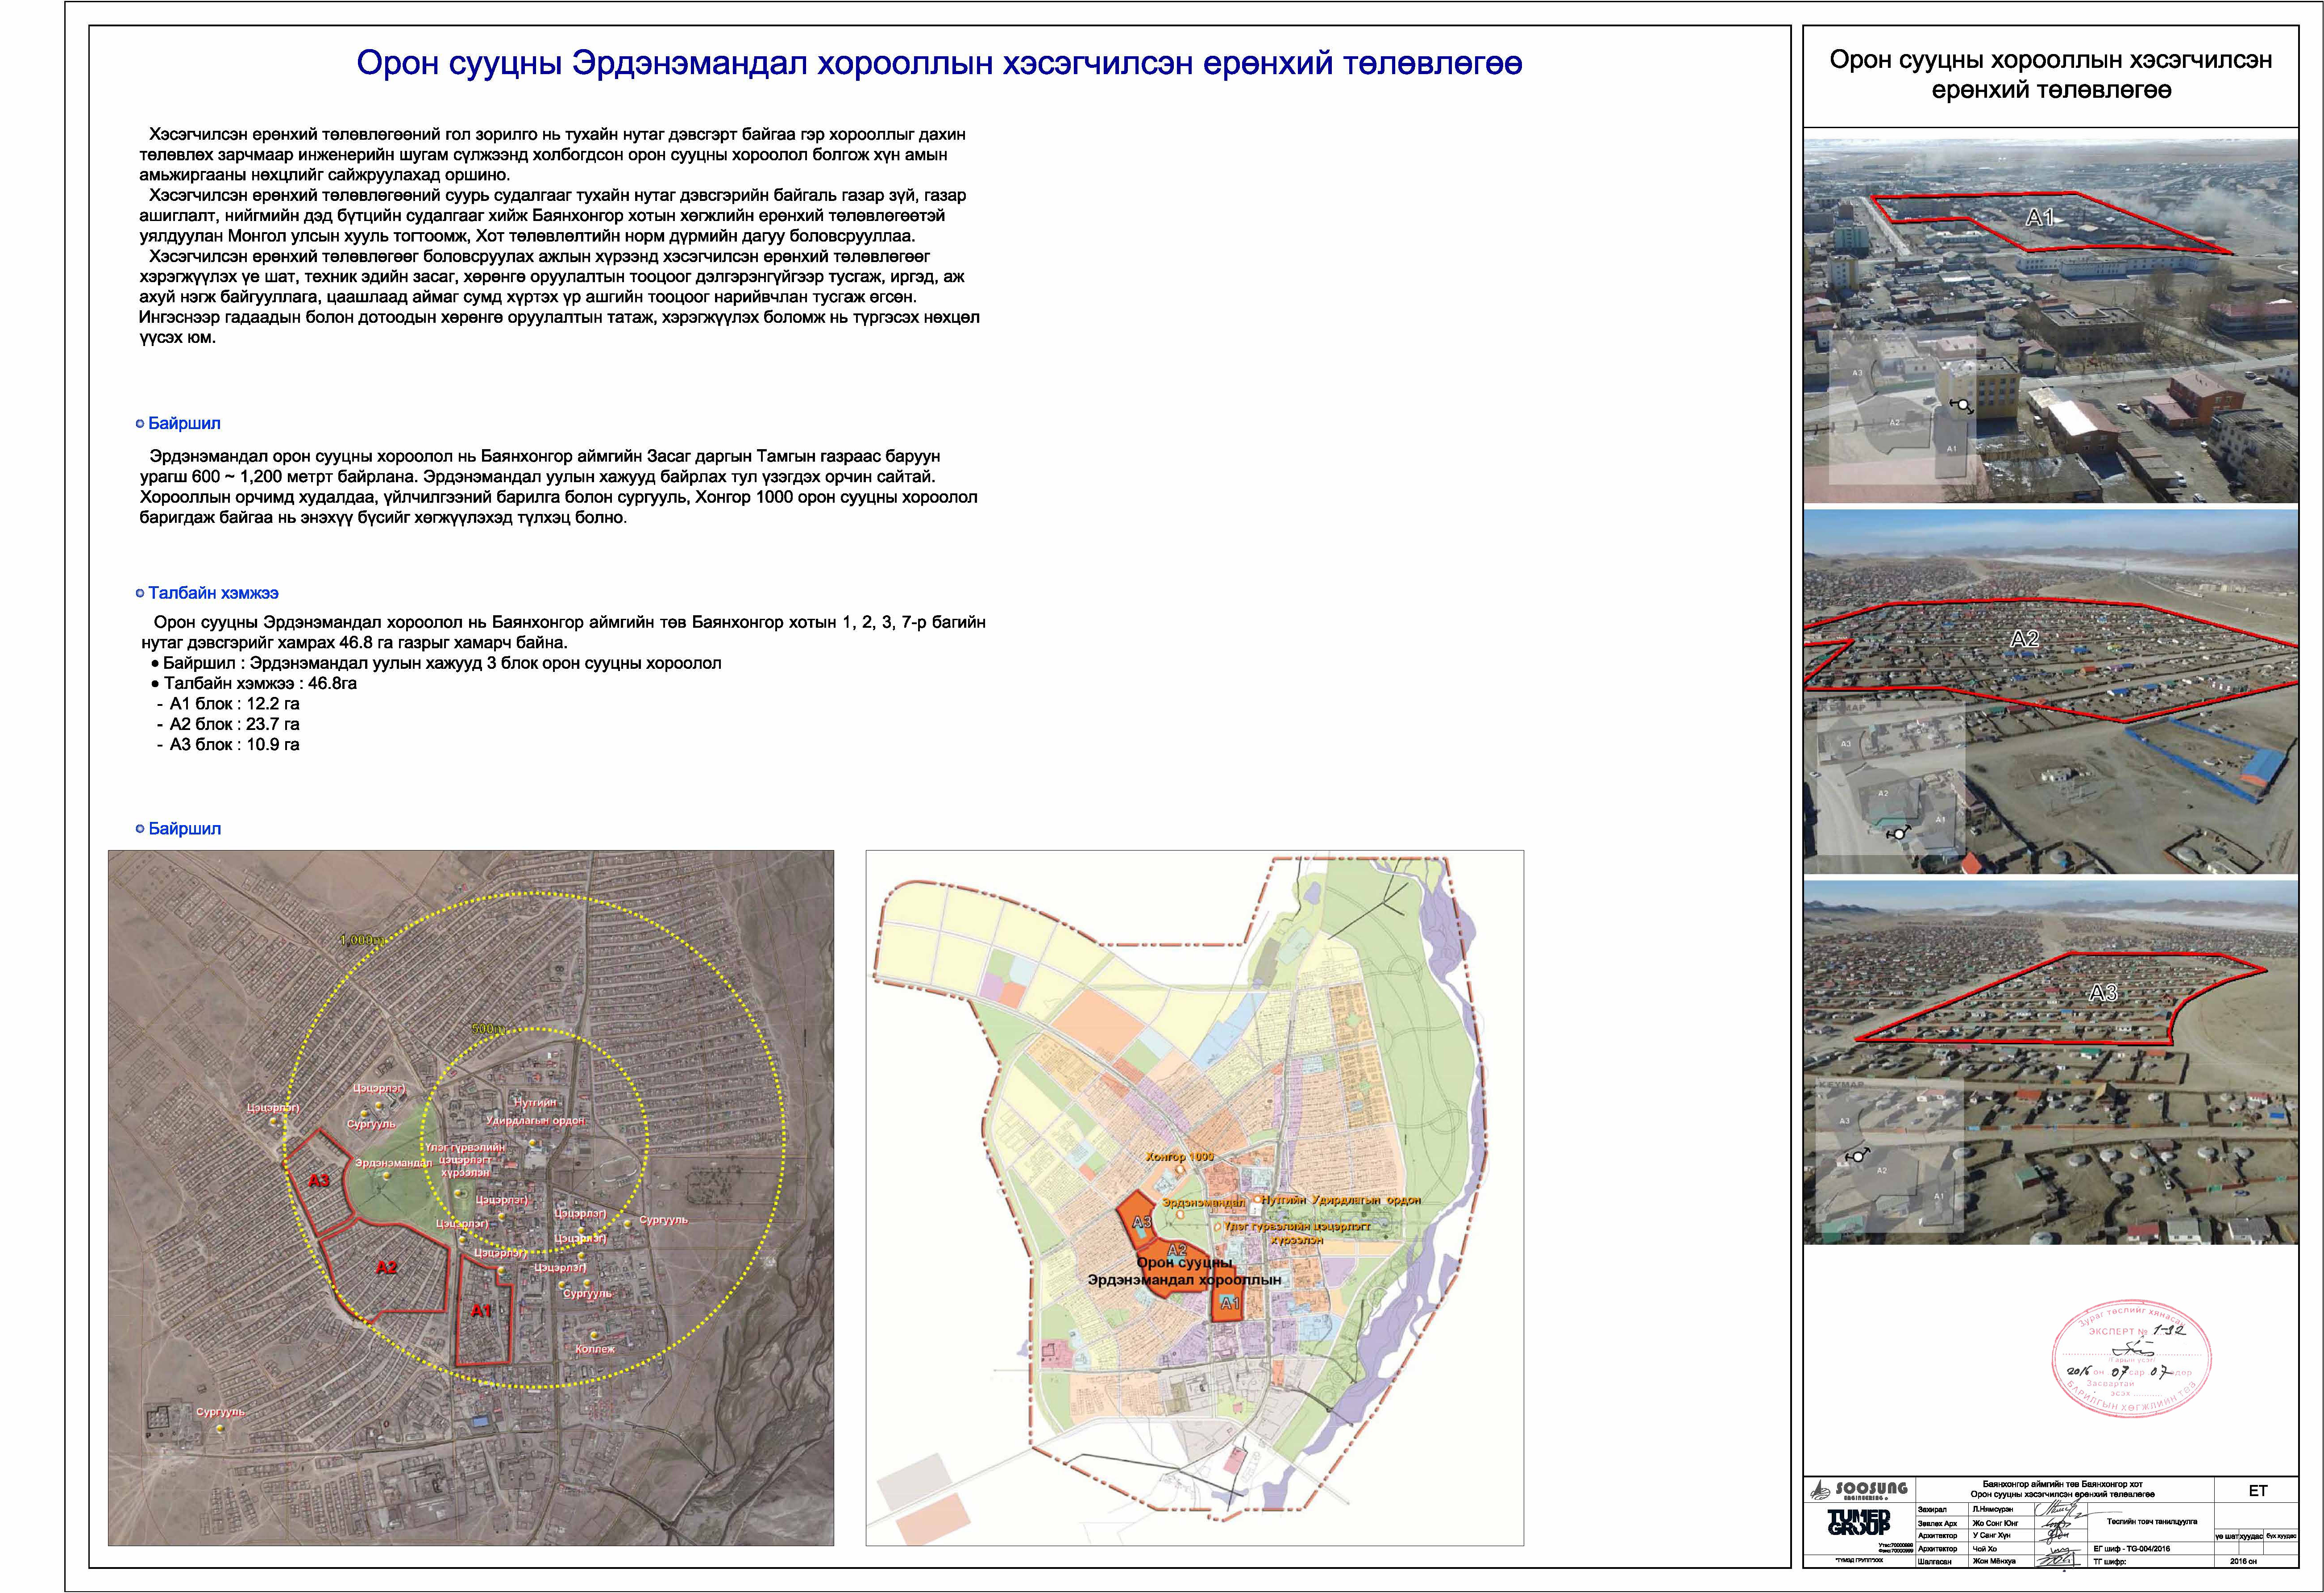
Task: Click the view-direction icon in A3 photo keymap
Action: point(1857,1156)
